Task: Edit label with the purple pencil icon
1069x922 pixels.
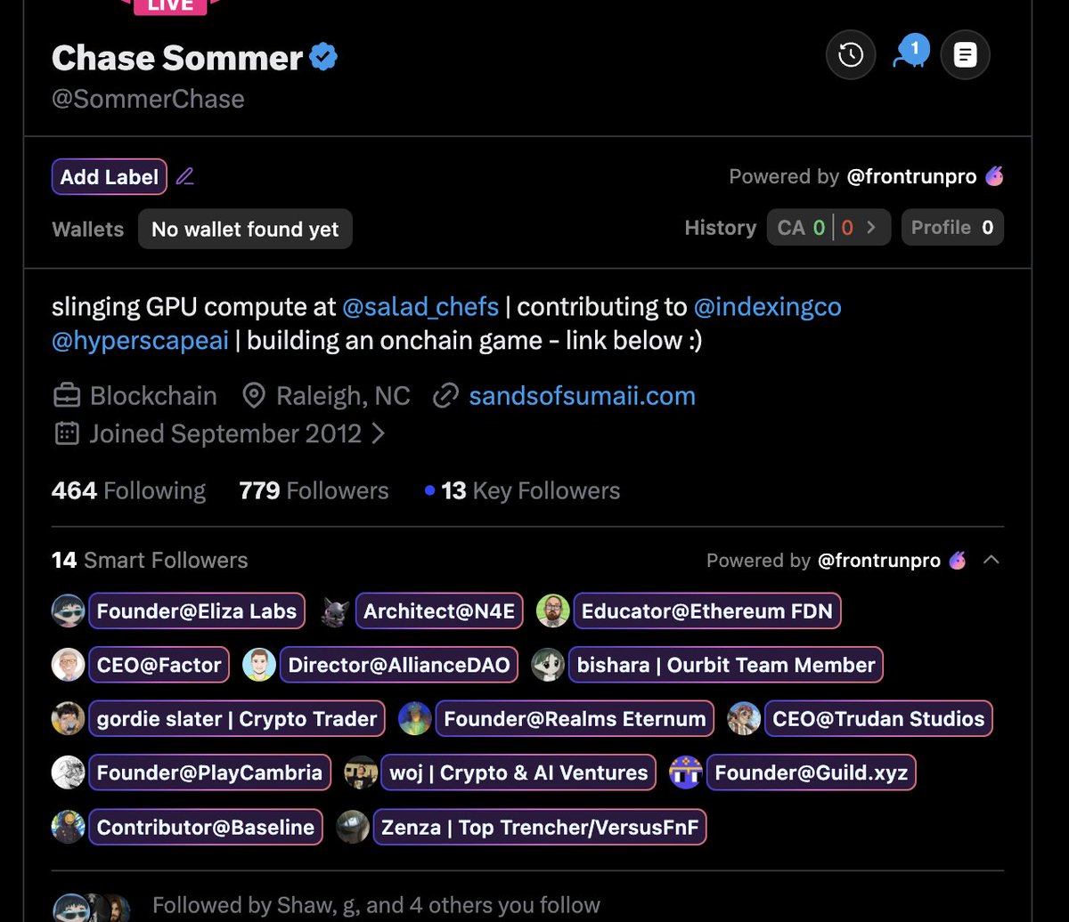Action: click(184, 176)
